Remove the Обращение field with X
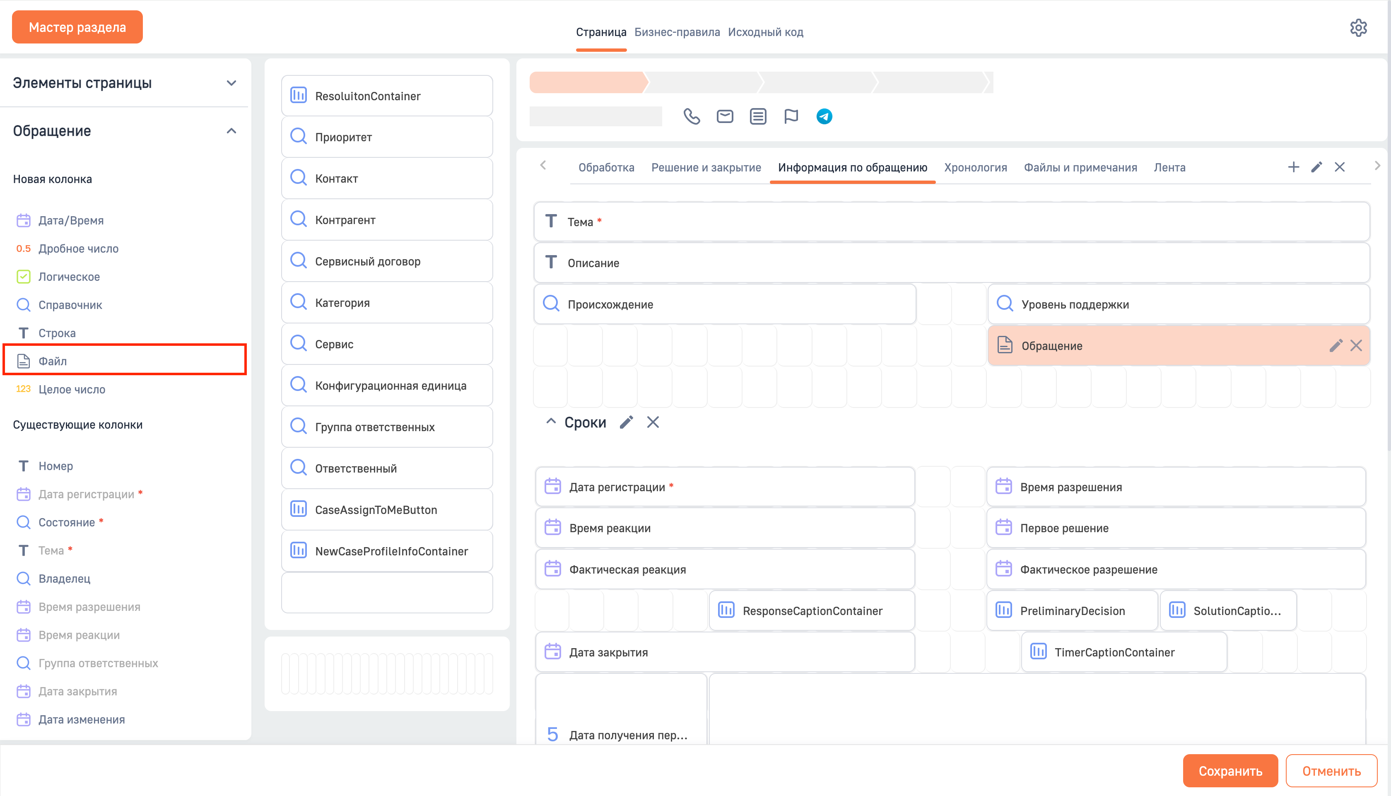 coord(1356,345)
